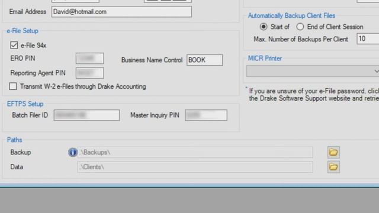Click the Data path text field

pos(195,167)
